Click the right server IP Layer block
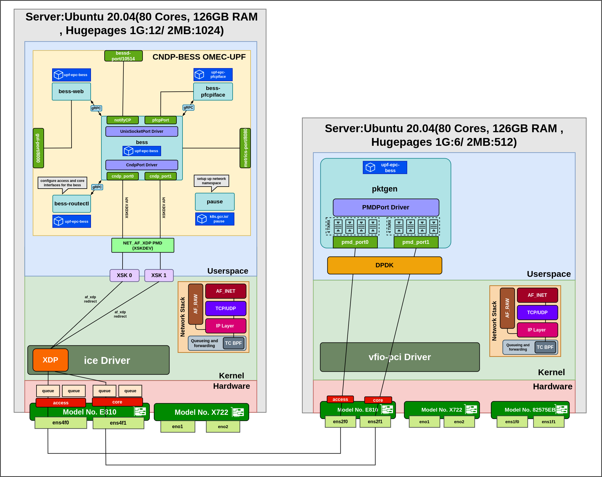Viewport: 602px width, 477px height. 537,330
